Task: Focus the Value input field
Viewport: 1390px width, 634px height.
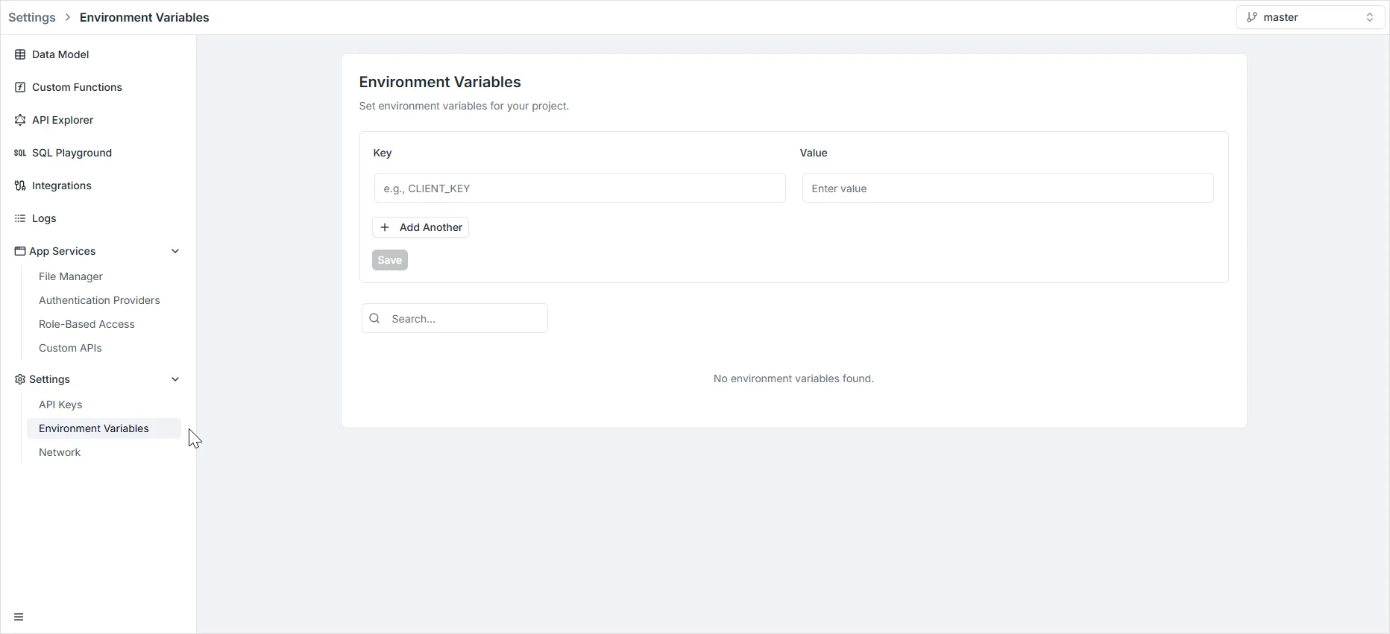Action: (x=1007, y=188)
